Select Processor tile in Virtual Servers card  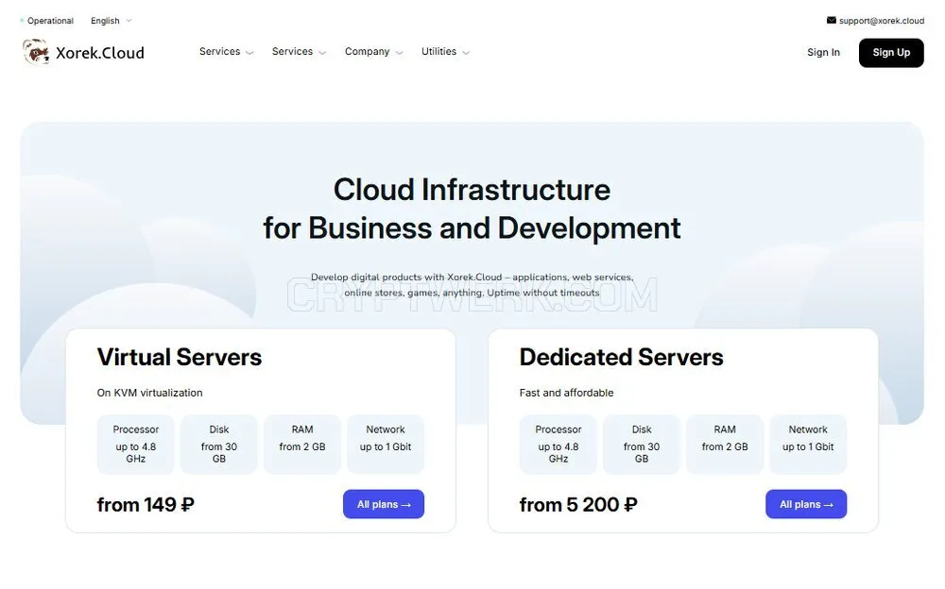coord(135,444)
